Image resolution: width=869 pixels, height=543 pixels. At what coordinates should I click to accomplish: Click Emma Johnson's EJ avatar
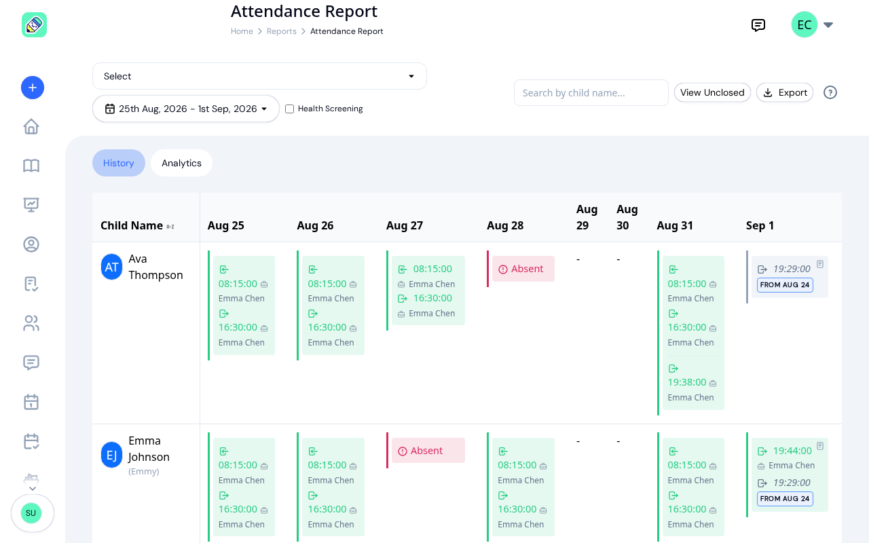(x=111, y=455)
